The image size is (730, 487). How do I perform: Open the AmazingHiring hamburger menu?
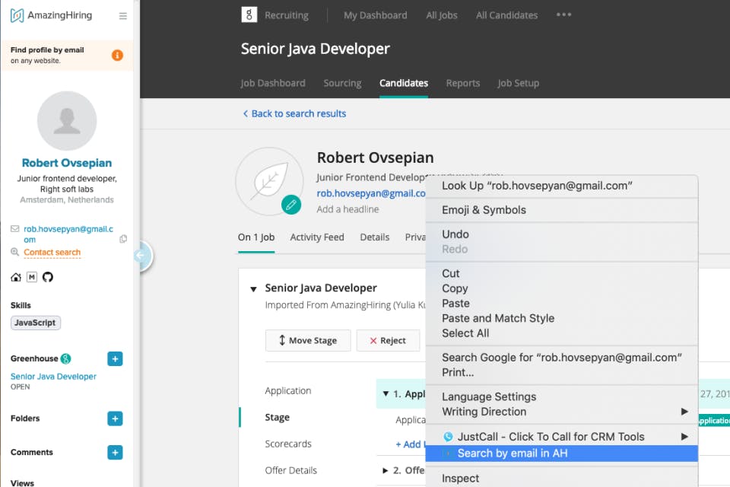click(123, 16)
